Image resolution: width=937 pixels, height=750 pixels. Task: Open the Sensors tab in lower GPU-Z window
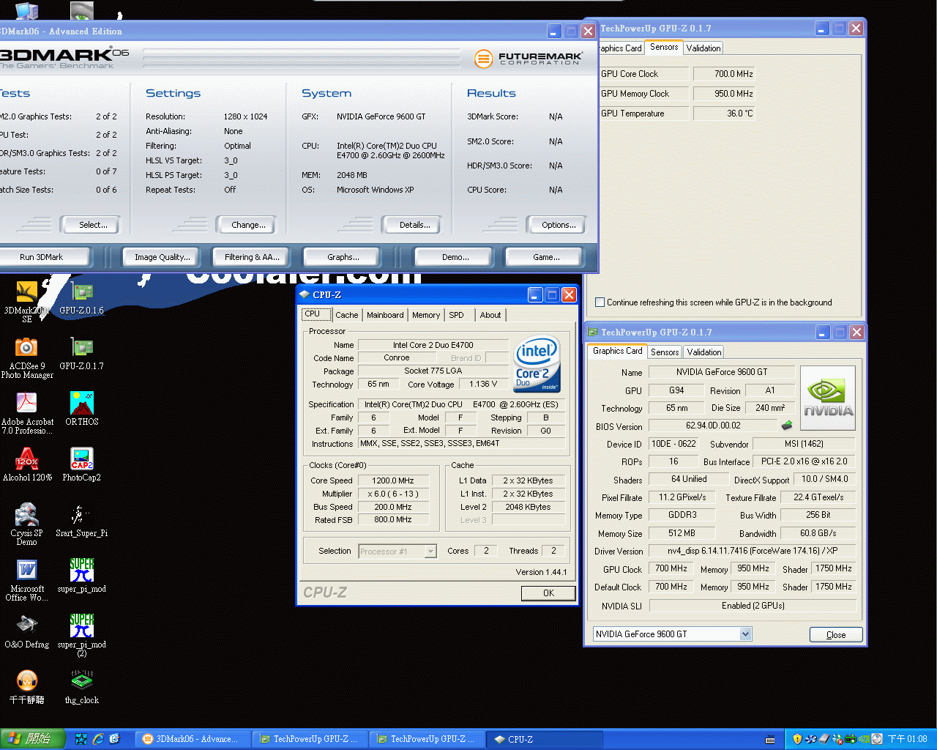pos(665,352)
